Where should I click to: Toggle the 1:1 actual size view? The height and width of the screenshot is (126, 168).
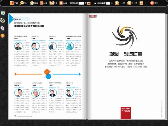[x=143, y=3]
